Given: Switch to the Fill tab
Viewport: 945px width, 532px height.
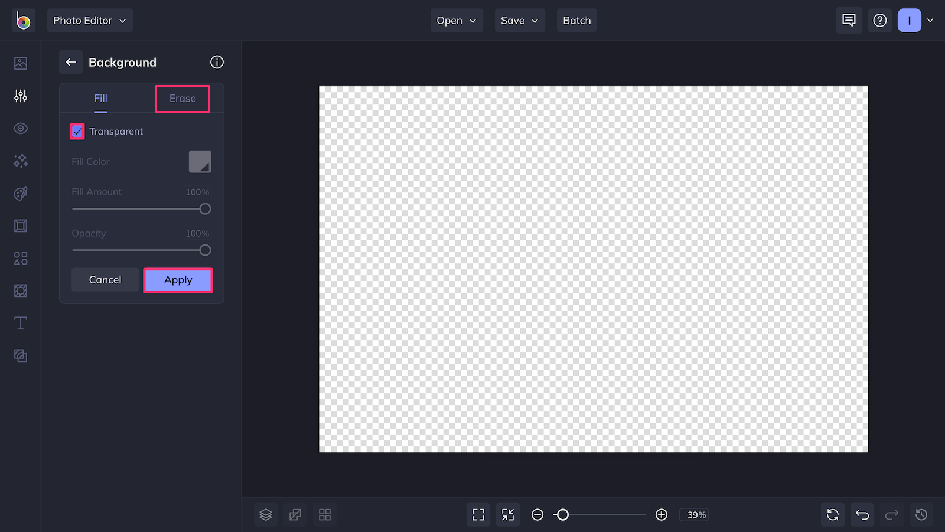Looking at the screenshot, I should pos(100,99).
